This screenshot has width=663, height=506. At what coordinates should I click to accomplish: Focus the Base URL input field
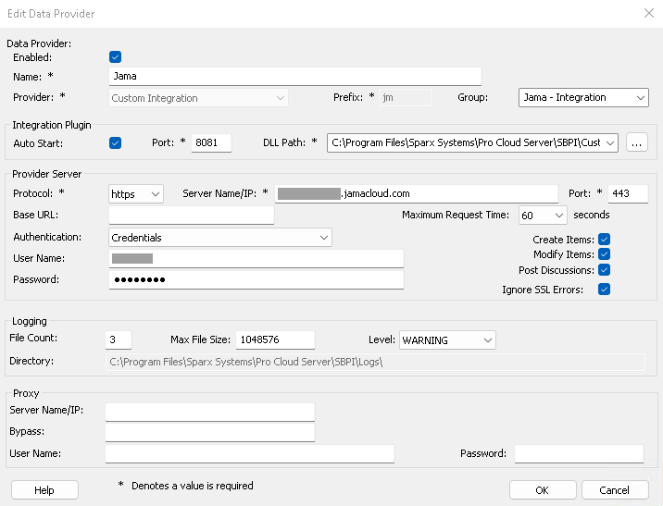coord(192,216)
